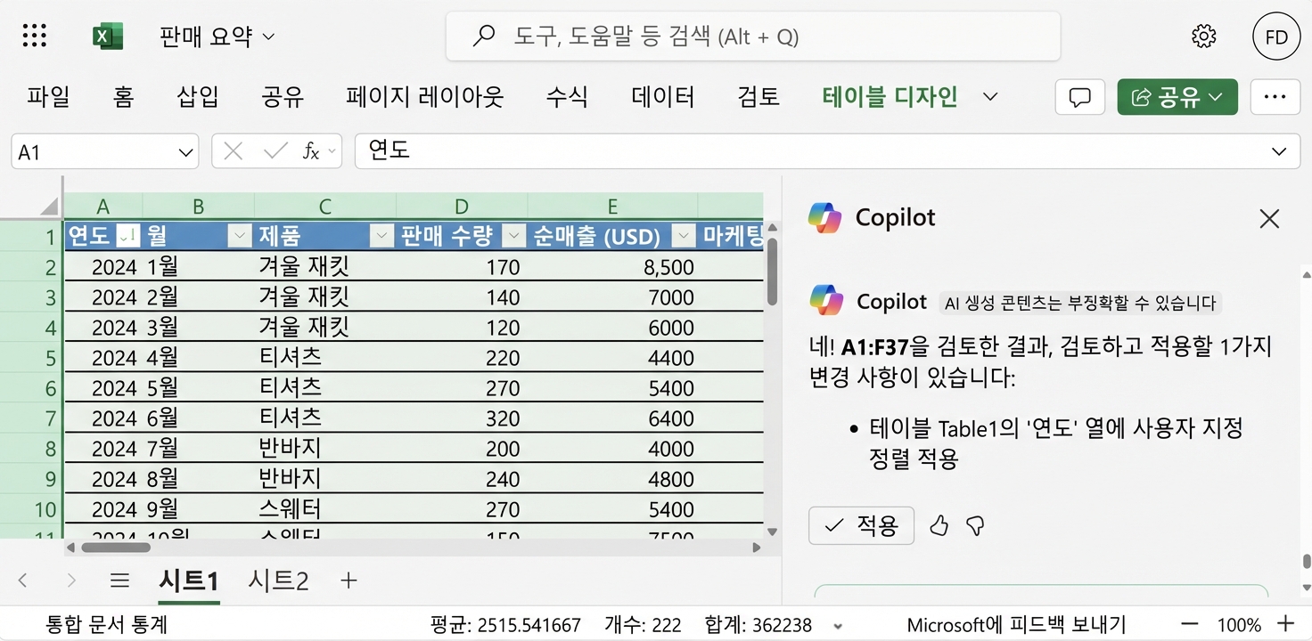This screenshot has width=1312, height=641.
Task: Open the 월 column filter dropdown
Action: coord(239,236)
